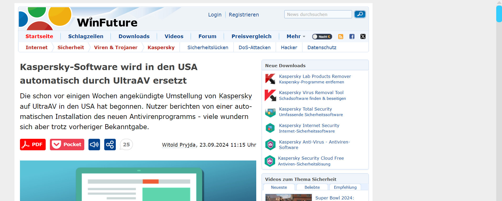Click Kaspersky Security Cloud Free icon

(x=270, y=161)
